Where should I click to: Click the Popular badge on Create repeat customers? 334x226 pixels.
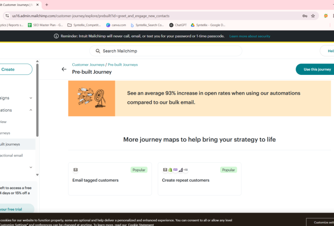[x=229, y=170]
